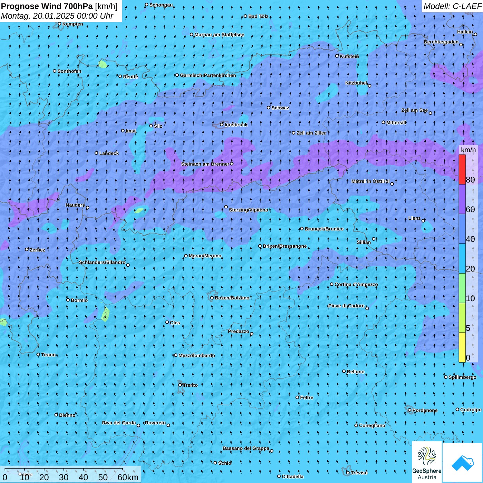The image size is (483, 483).
Task: Click the 'Sterzing/Vipiteno' label
Action: pos(248,210)
